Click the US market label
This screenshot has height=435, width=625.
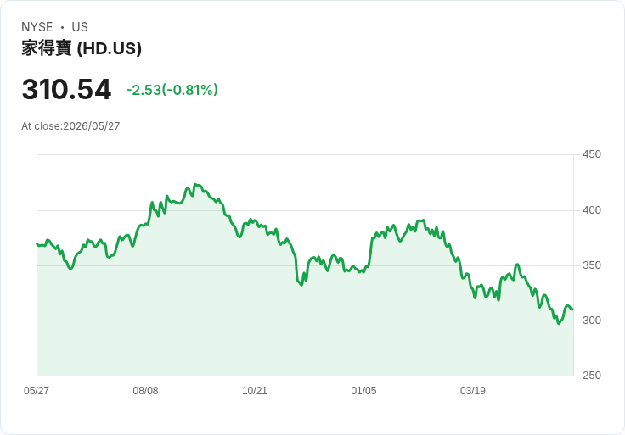[80, 27]
